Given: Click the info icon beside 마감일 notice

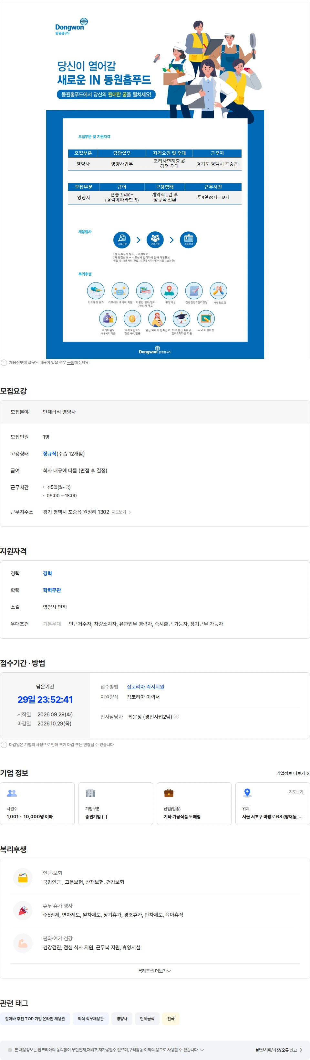Looking at the screenshot, I should point(4,745).
